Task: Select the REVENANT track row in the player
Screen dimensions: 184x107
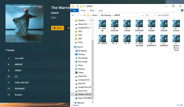Action: coord(38,89)
